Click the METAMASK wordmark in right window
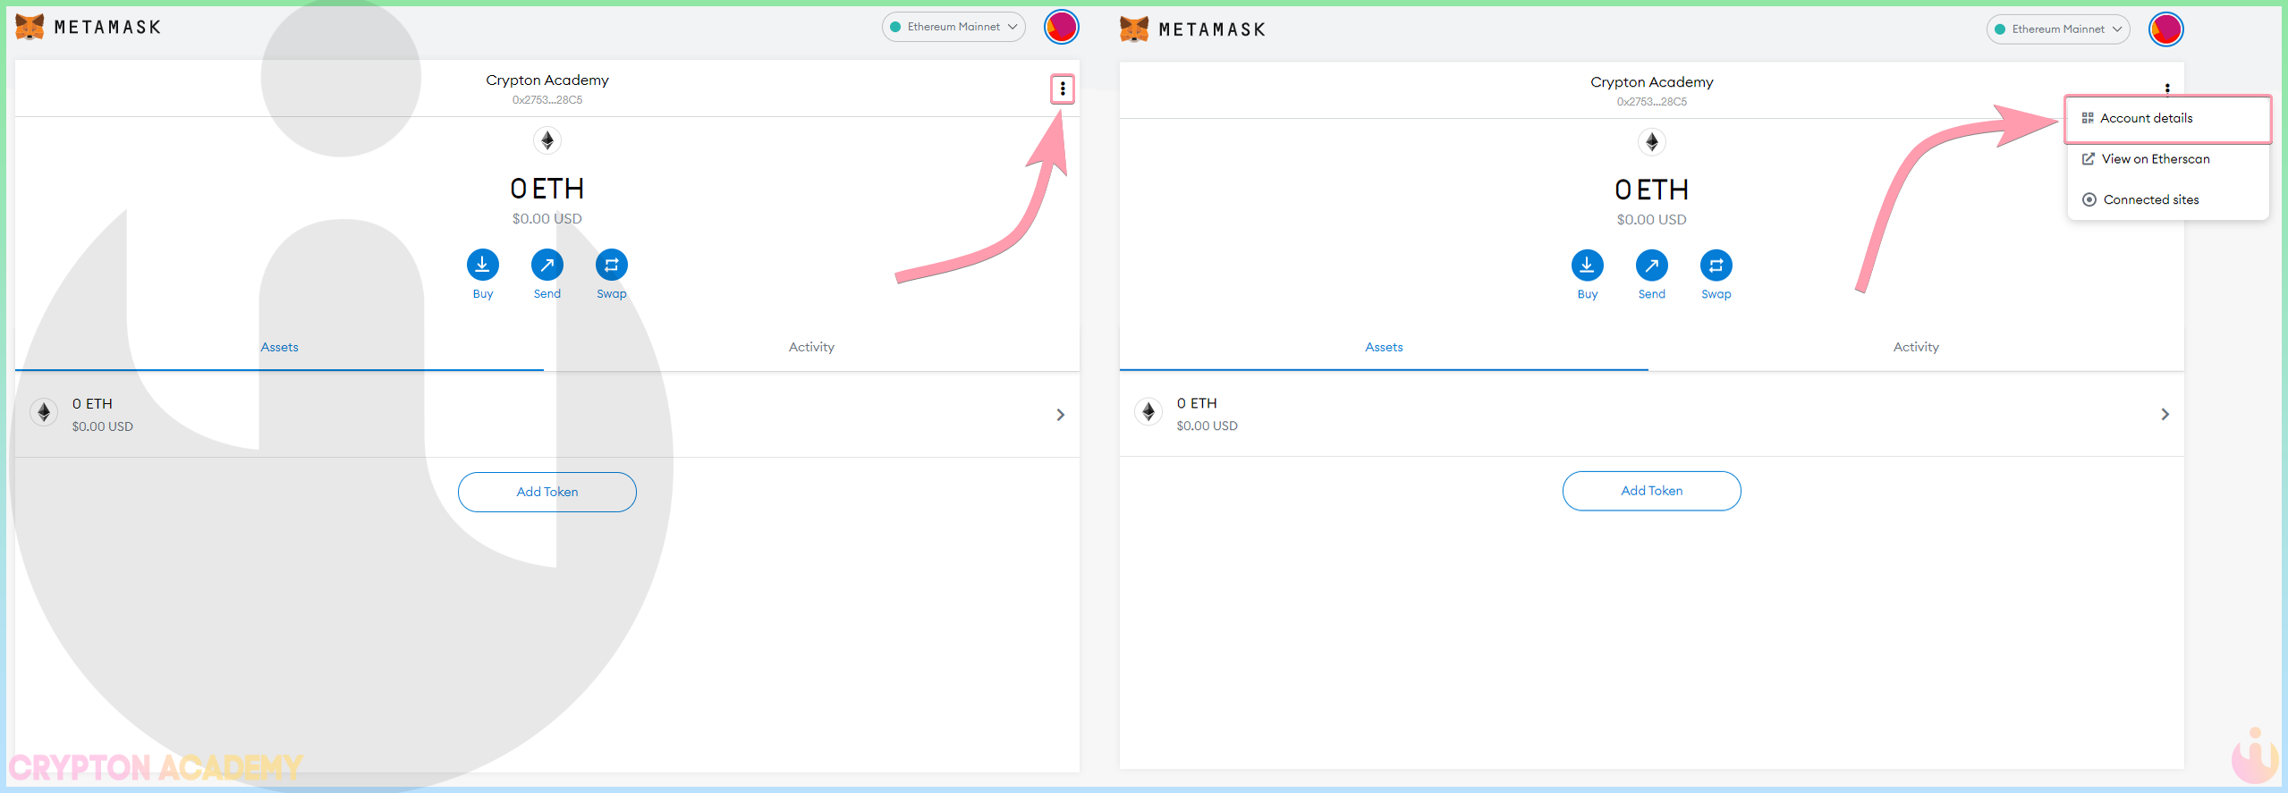The image size is (2288, 793). (1212, 30)
